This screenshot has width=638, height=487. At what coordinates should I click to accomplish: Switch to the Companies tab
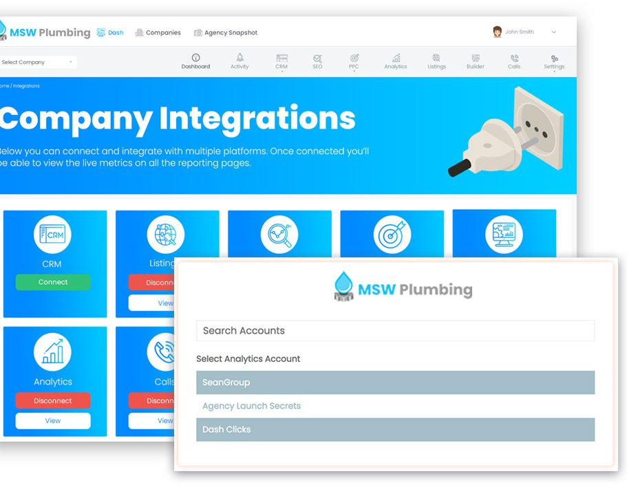pyautogui.click(x=158, y=32)
